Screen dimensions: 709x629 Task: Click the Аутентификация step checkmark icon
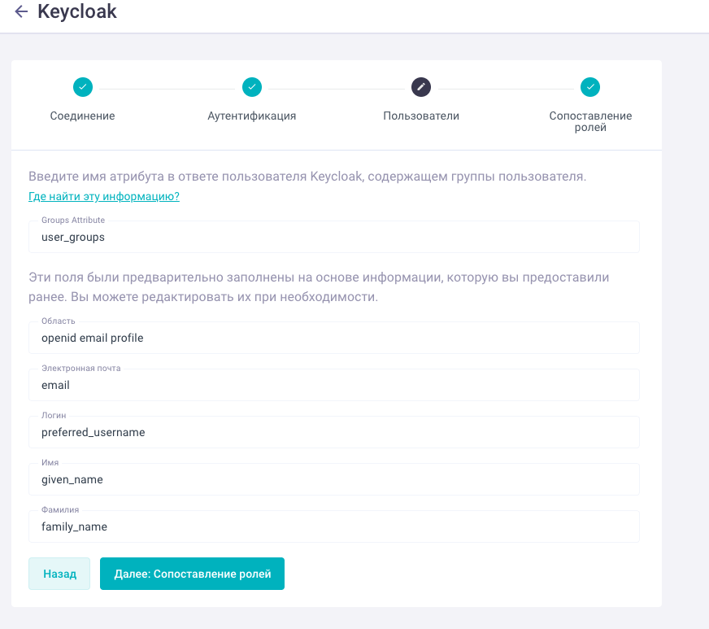click(x=252, y=87)
